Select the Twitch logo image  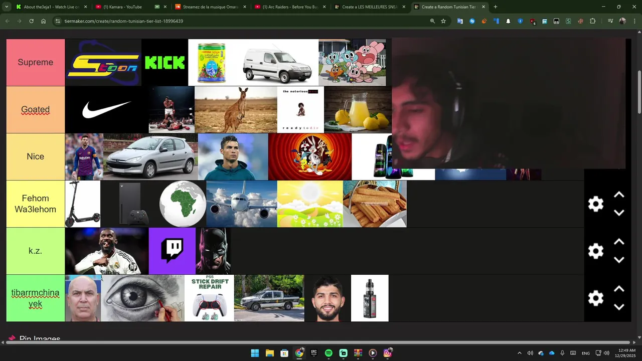click(172, 251)
